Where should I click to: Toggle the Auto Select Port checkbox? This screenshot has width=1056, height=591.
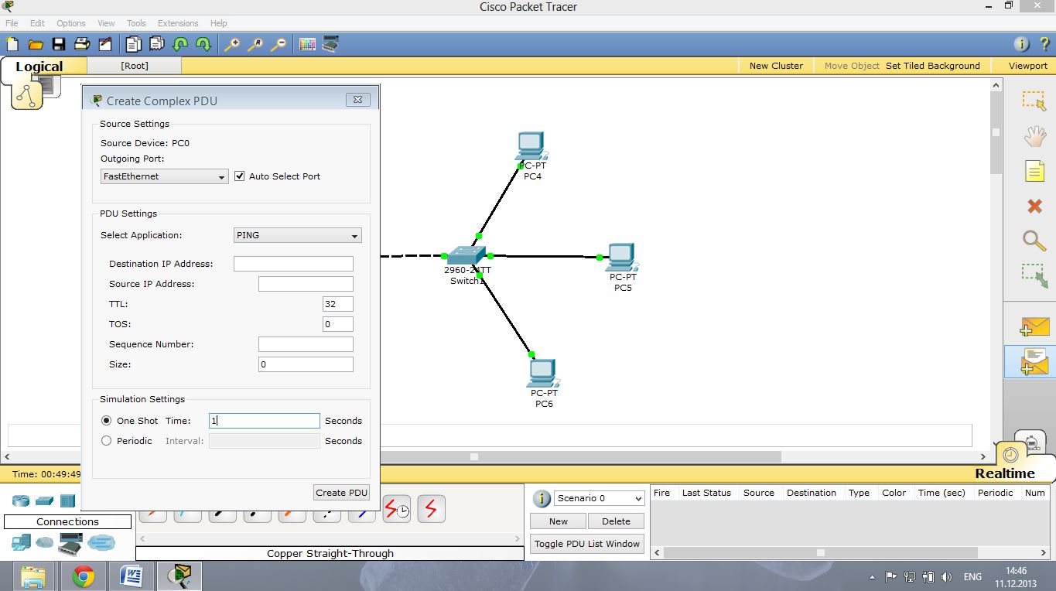pos(239,176)
